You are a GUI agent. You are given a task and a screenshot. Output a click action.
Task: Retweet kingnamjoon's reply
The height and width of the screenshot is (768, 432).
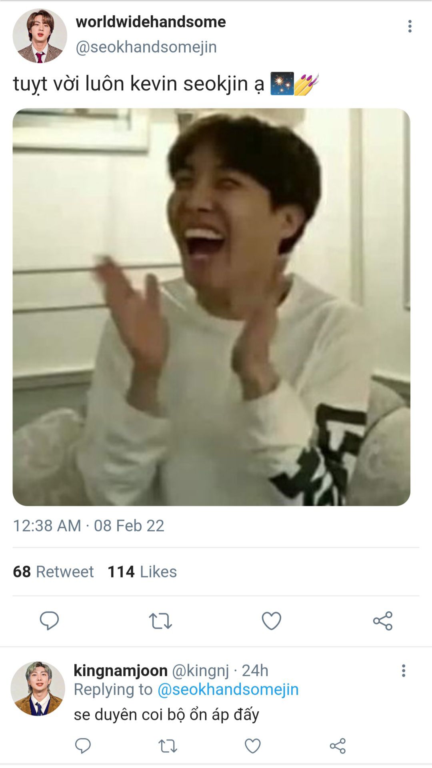pyautogui.click(x=168, y=746)
